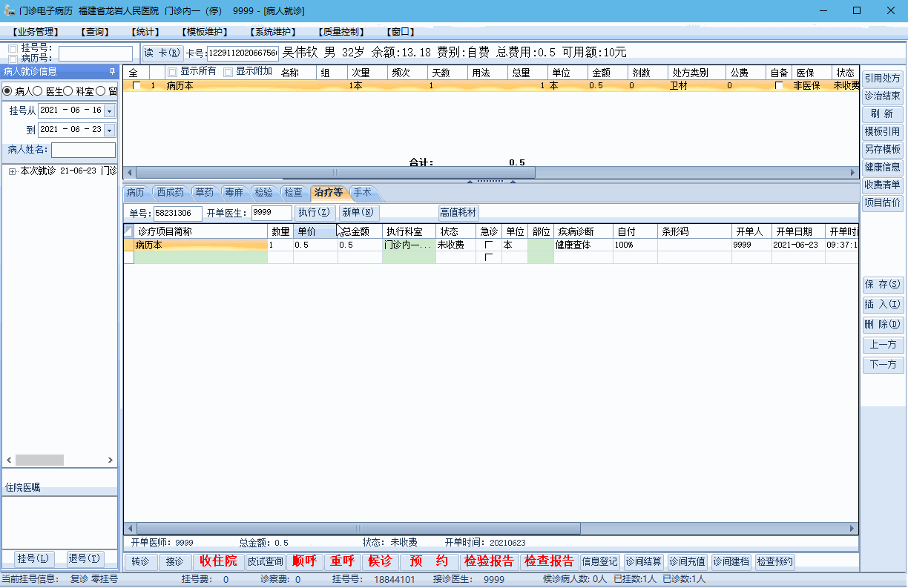This screenshot has height=588, width=908.
Task: Enable the 显示所有 checkbox
Action: [x=172, y=72]
